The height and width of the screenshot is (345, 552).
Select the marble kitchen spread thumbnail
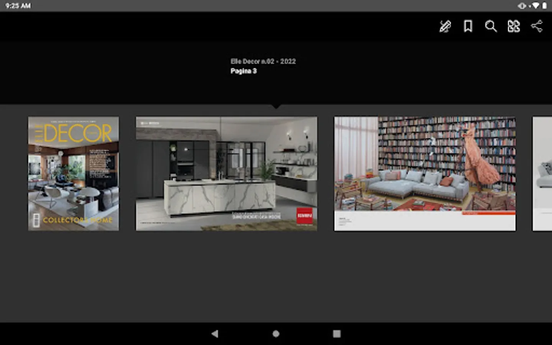click(x=227, y=174)
